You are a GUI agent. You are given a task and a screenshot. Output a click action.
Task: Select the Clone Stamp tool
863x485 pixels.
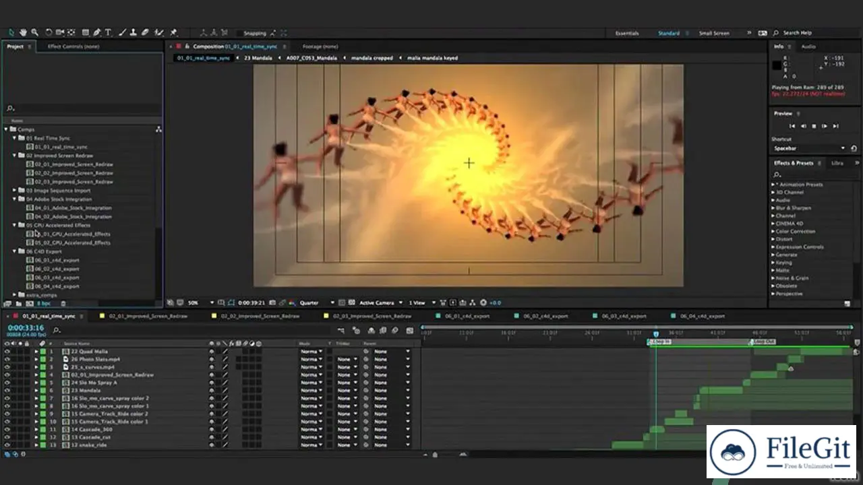click(133, 32)
